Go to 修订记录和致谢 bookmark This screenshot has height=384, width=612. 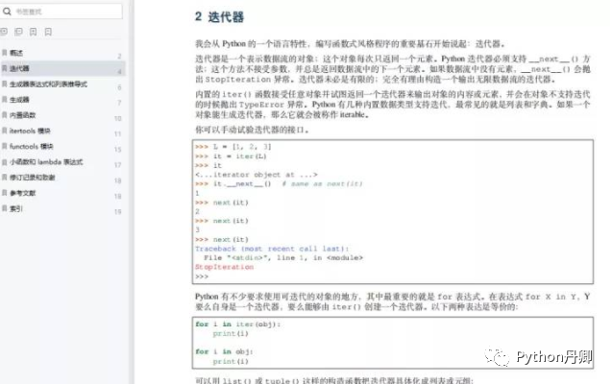pyautogui.click(x=62, y=178)
